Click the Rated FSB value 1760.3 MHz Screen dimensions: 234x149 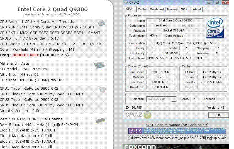(160, 87)
